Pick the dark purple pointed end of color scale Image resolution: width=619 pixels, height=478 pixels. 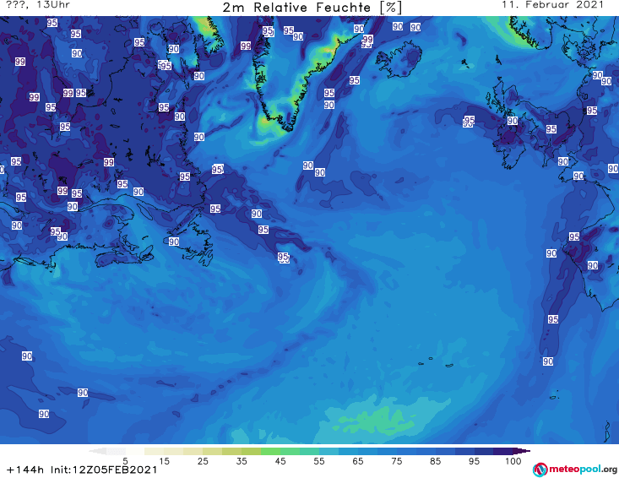[x=522, y=451]
